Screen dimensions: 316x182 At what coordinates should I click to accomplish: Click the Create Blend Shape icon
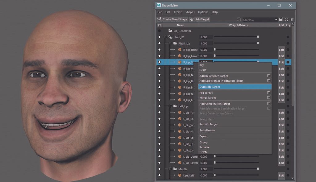(x=160, y=19)
